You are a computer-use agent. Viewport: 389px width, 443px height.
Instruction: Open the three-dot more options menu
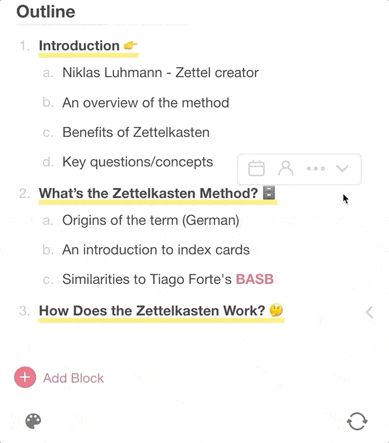click(316, 168)
